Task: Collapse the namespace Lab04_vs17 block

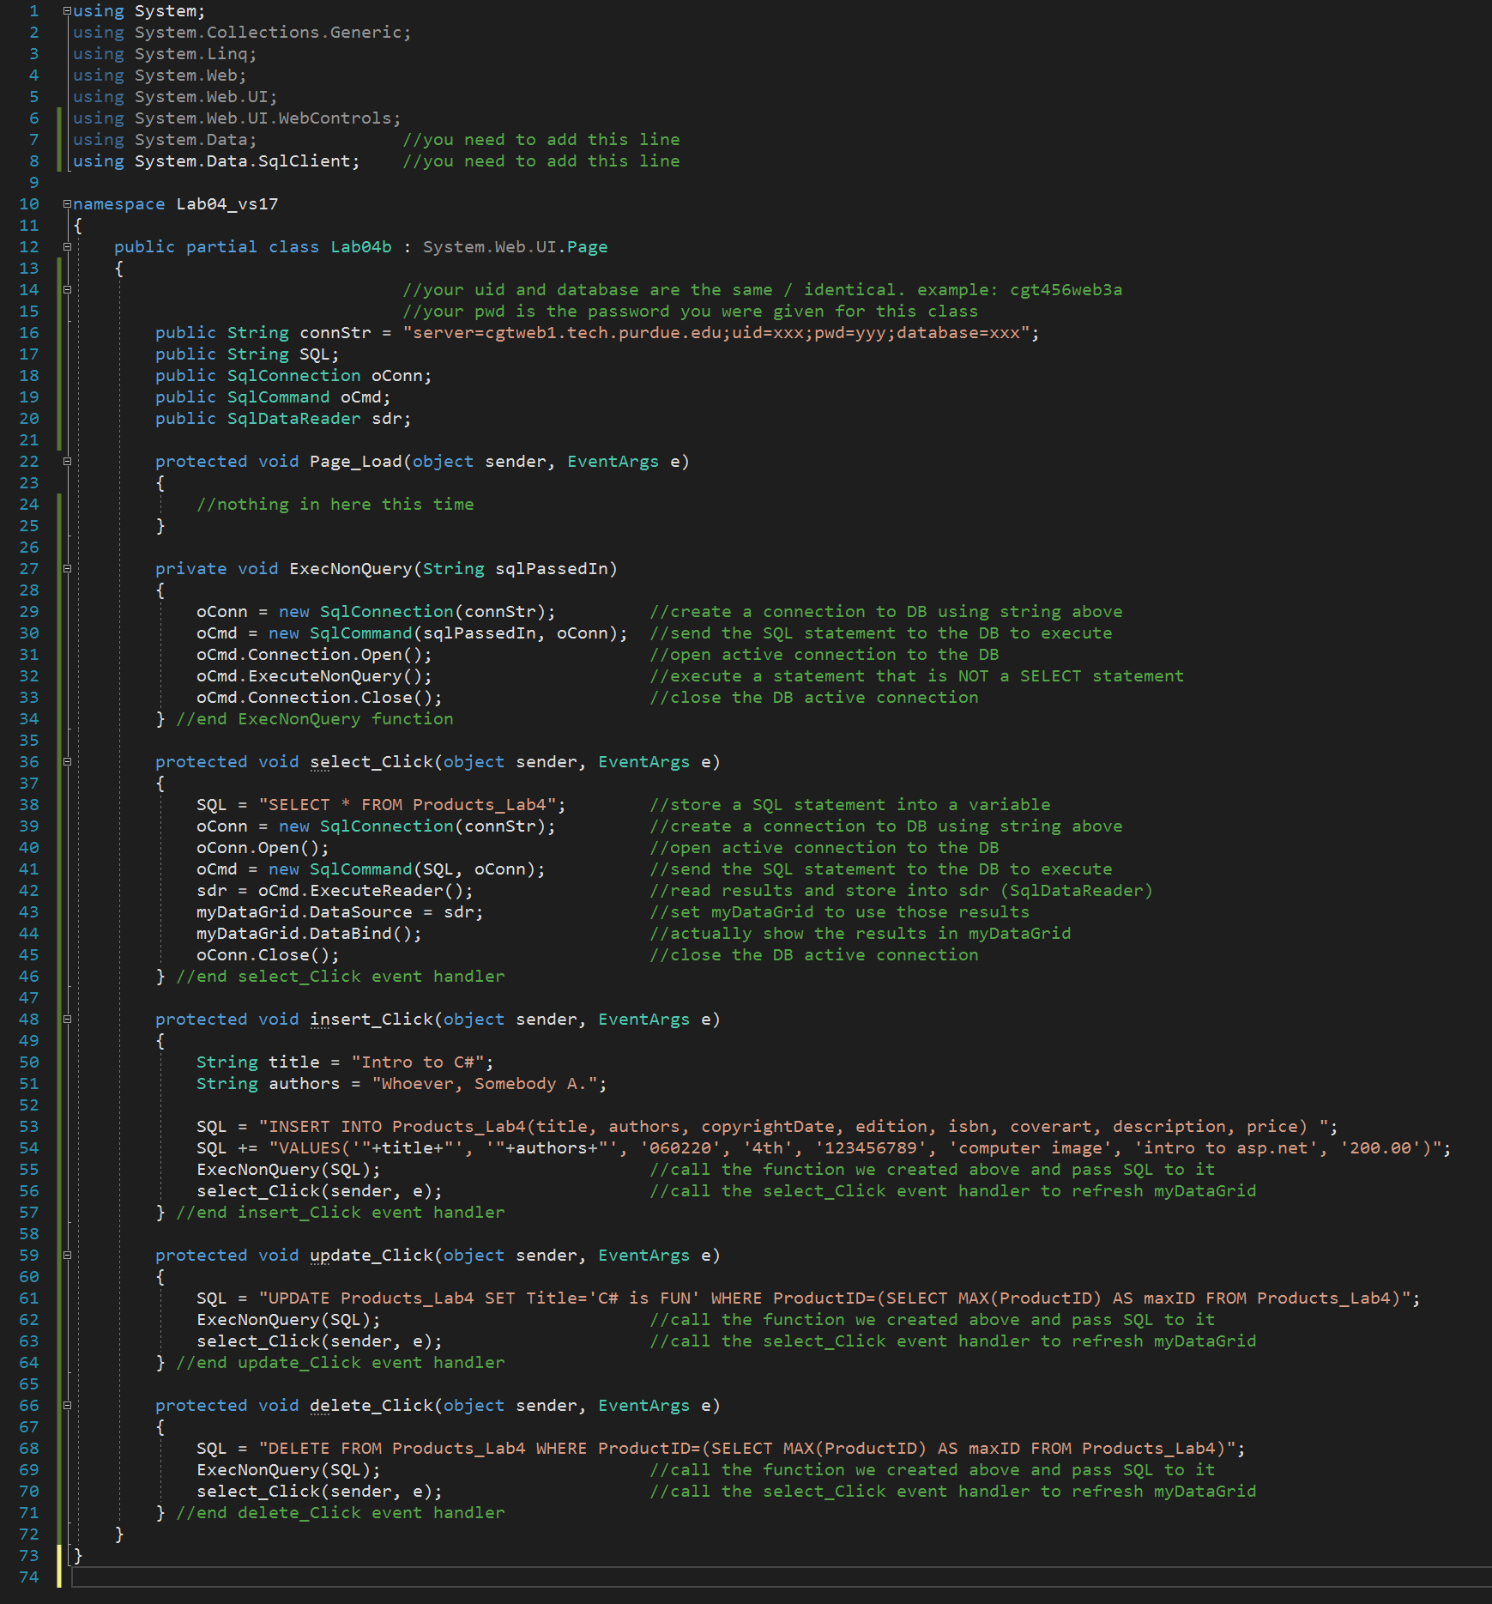Action: (x=67, y=204)
